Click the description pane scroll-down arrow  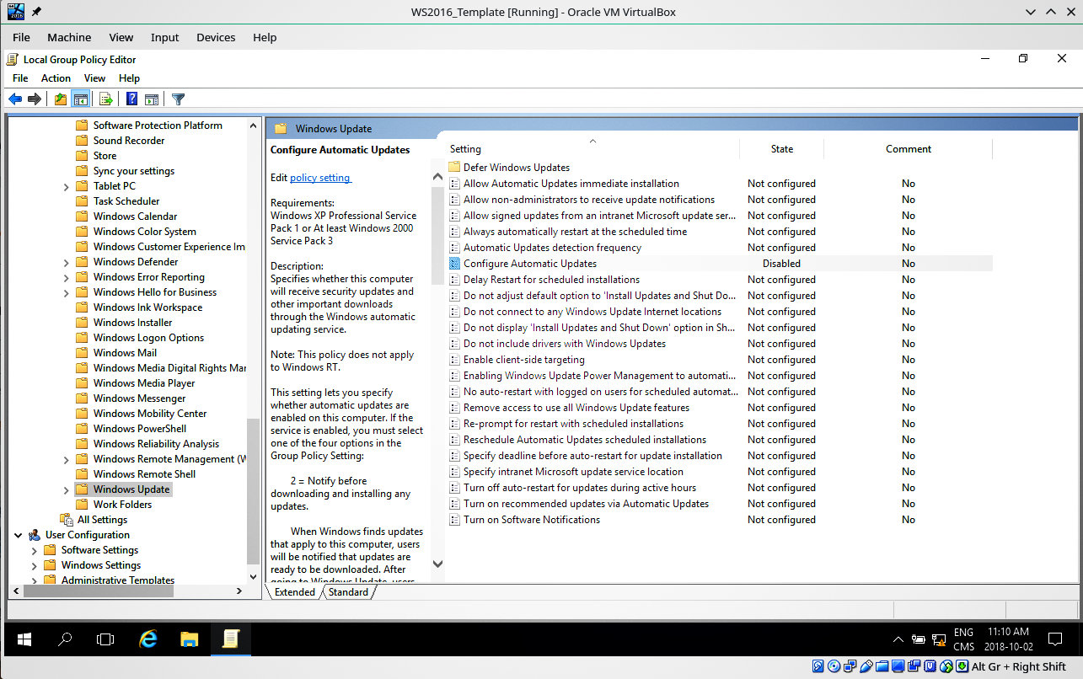437,564
